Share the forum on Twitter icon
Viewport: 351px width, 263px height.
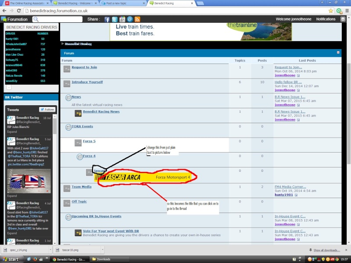click(x=115, y=19)
